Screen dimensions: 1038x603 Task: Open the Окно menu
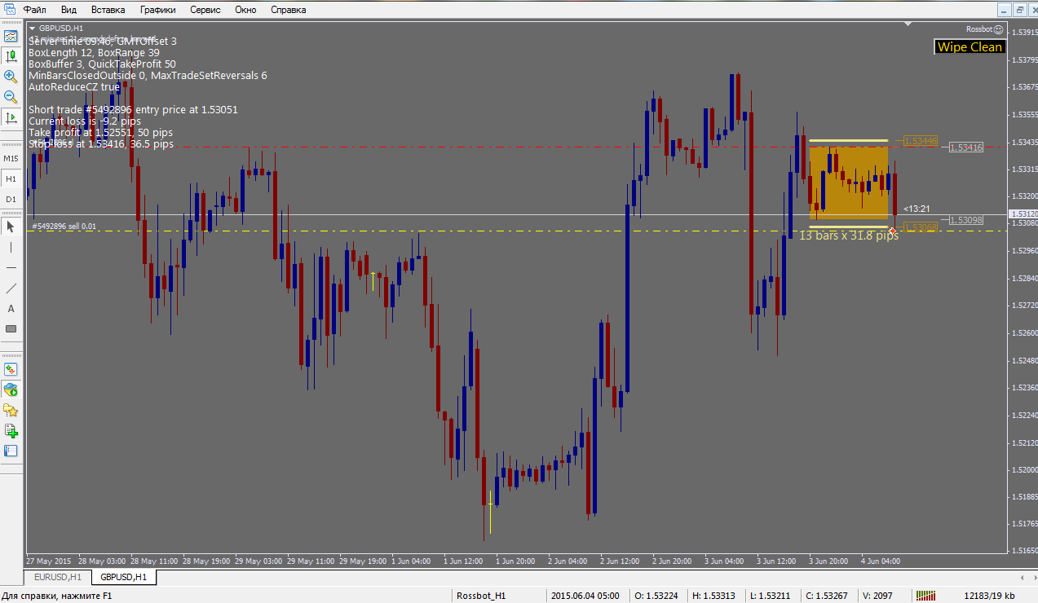coord(245,10)
